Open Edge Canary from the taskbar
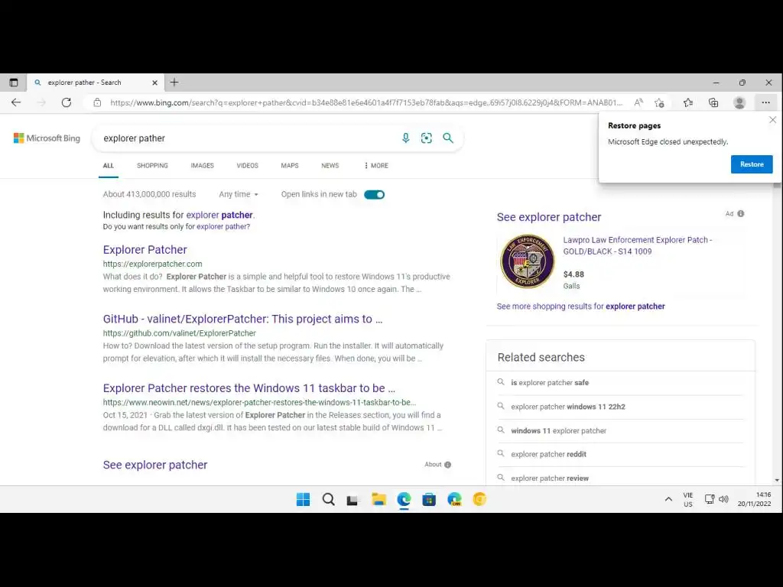The height and width of the screenshot is (587, 783). pos(454,499)
